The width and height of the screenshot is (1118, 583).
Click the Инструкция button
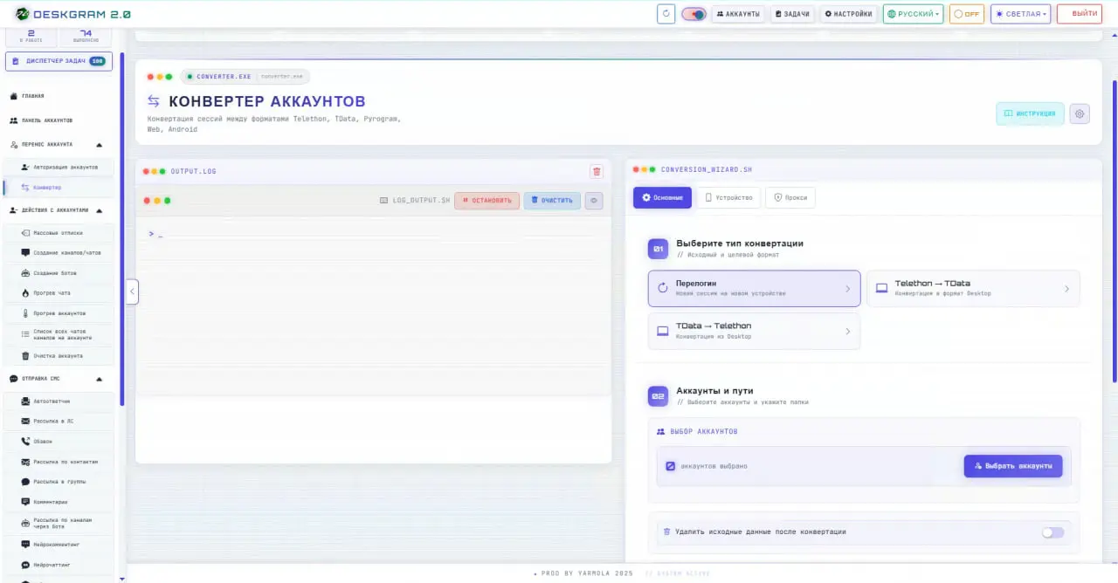(x=1030, y=113)
